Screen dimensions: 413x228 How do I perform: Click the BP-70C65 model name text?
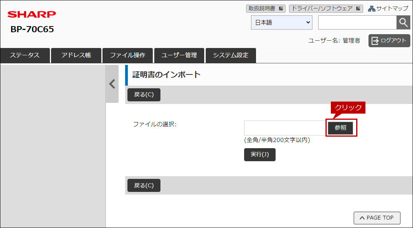coord(32,29)
